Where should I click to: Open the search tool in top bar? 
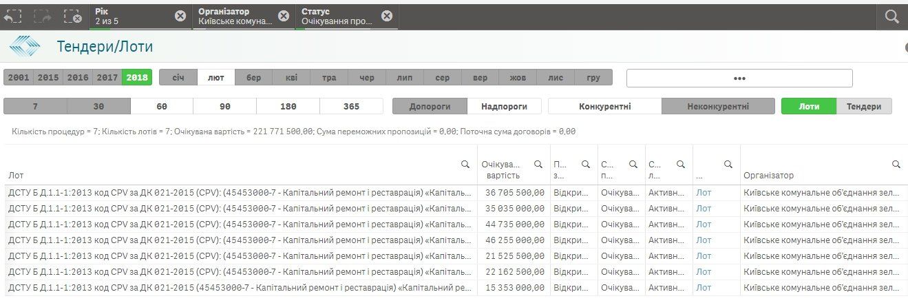click(892, 17)
